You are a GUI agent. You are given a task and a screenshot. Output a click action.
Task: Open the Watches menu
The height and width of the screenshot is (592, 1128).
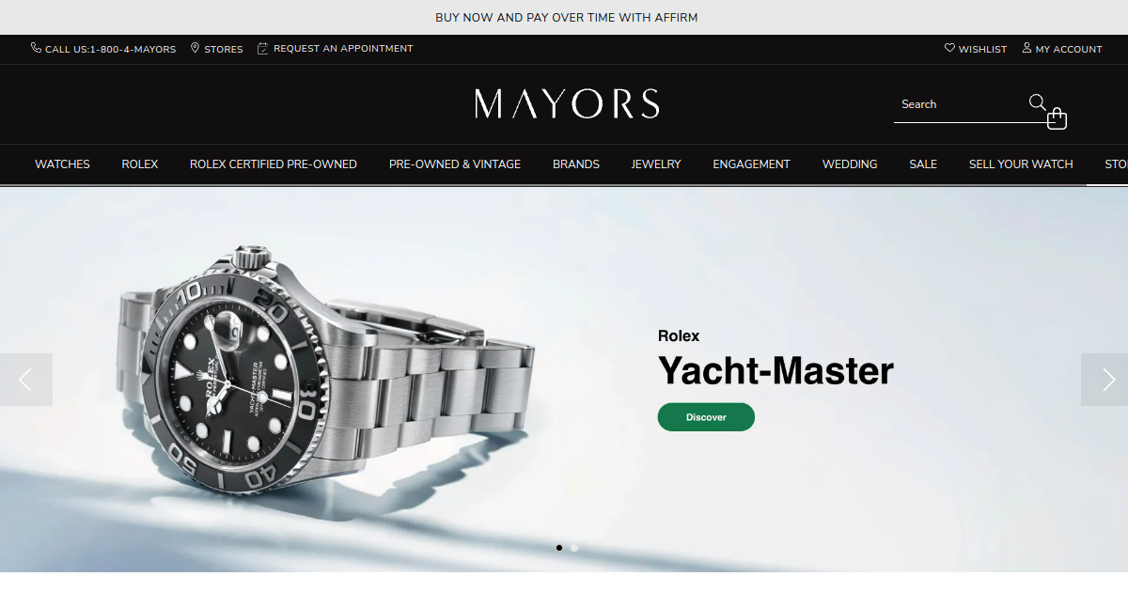tap(62, 164)
